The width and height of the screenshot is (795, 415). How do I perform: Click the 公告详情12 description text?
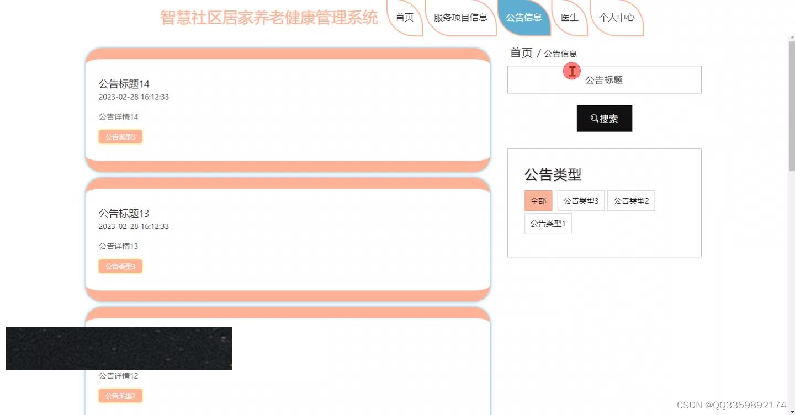(118, 376)
